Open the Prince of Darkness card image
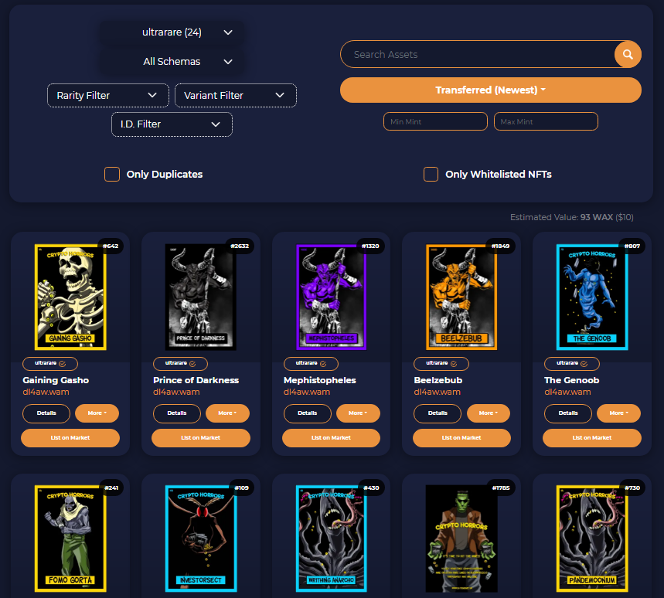Screen dimensions: 664x598 click(201, 297)
